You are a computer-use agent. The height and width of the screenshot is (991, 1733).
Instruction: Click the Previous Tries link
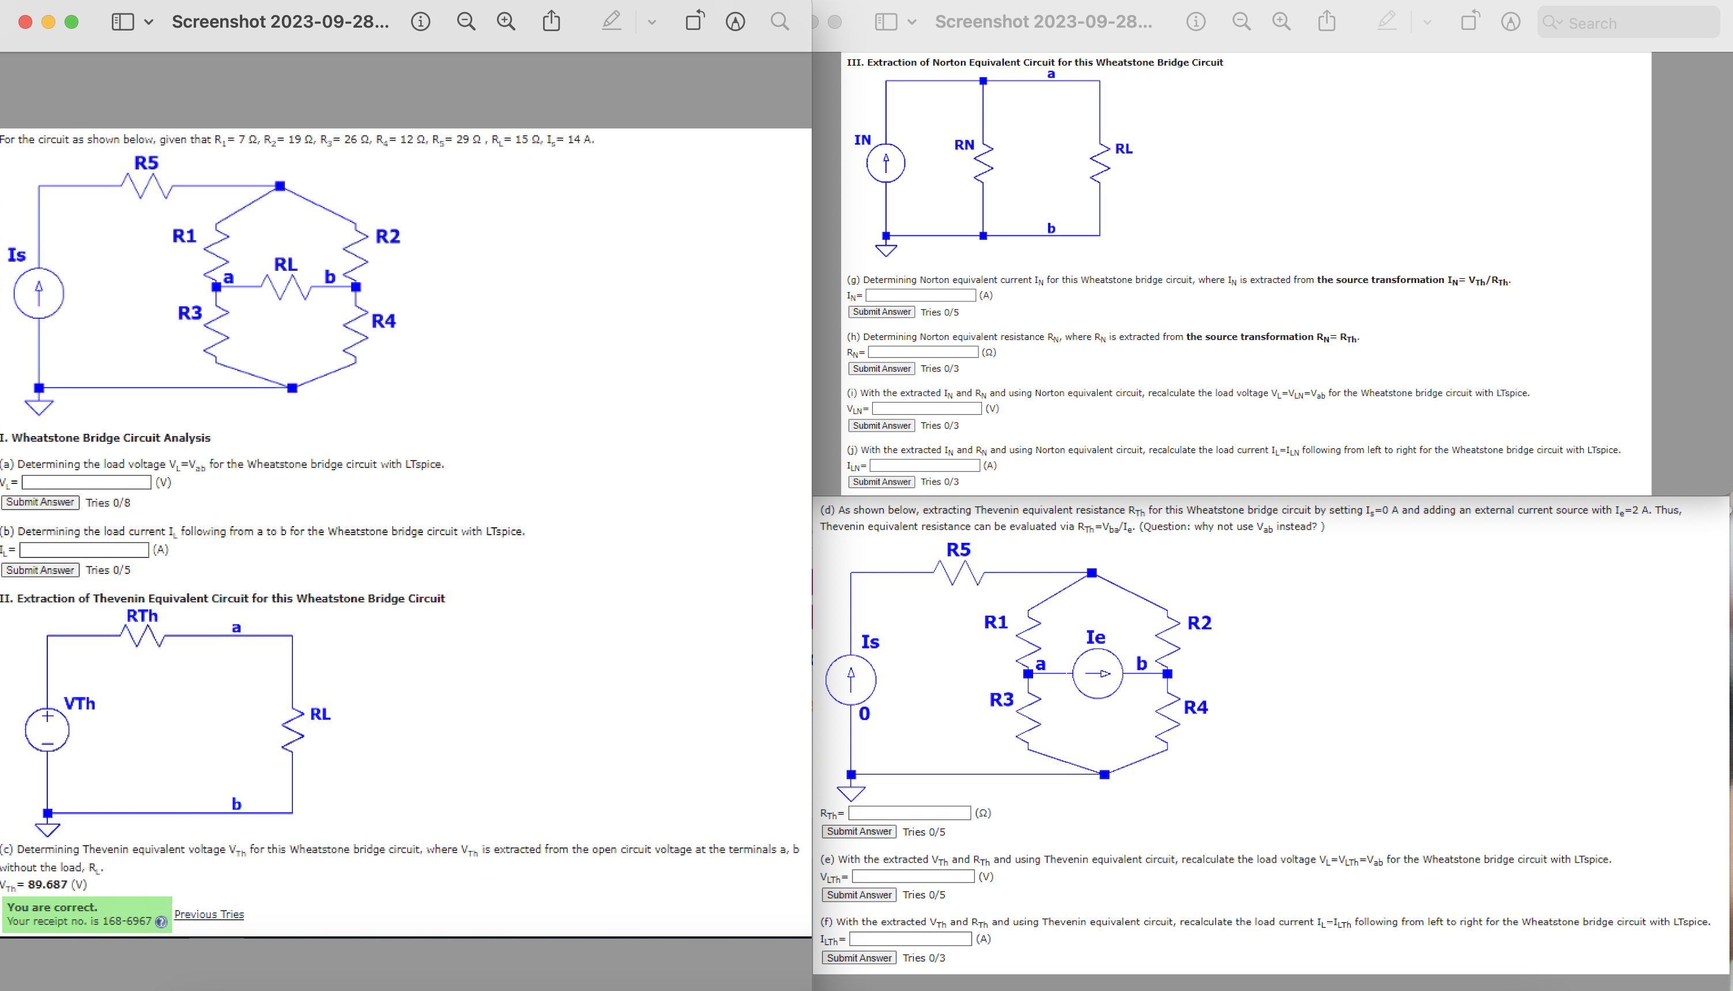(x=208, y=914)
